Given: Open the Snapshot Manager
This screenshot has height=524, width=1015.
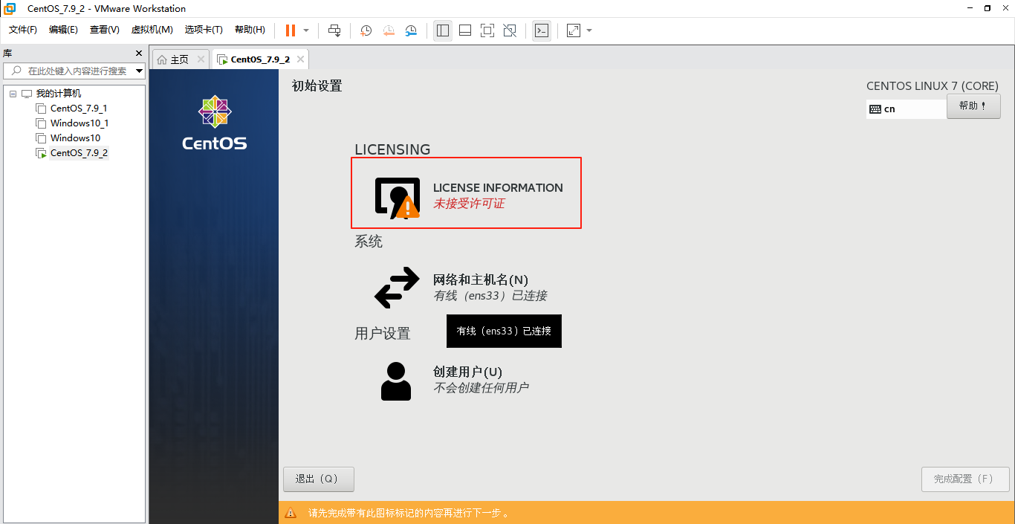Looking at the screenshot, I should pyautogui.click(x=411, y=30).
